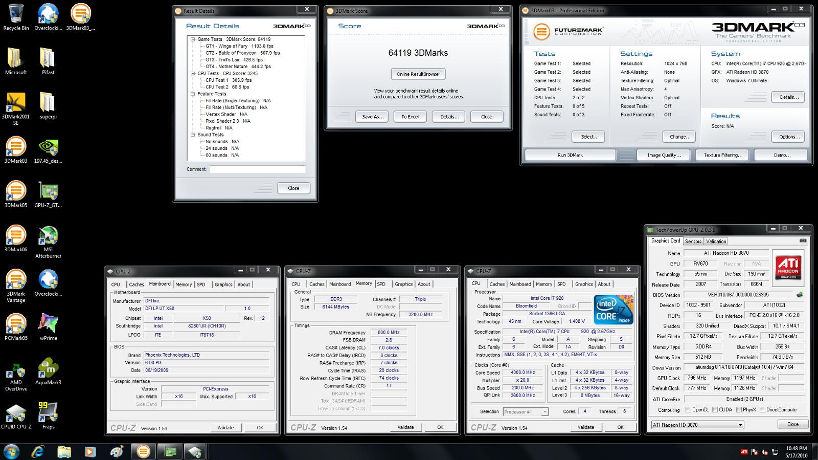Screen dimensions: 818x460
Task: Click the Intel Core i7 logo in CPU-Z
Action: 614,309
